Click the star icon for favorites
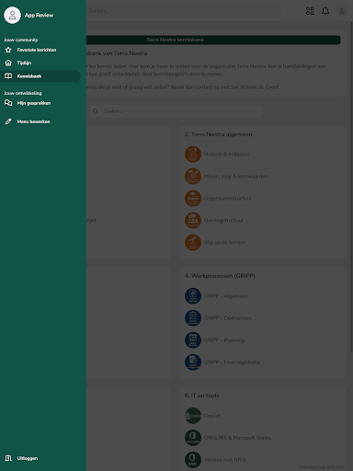This screenshot has height=471, width=353. [x=8, y=50]
